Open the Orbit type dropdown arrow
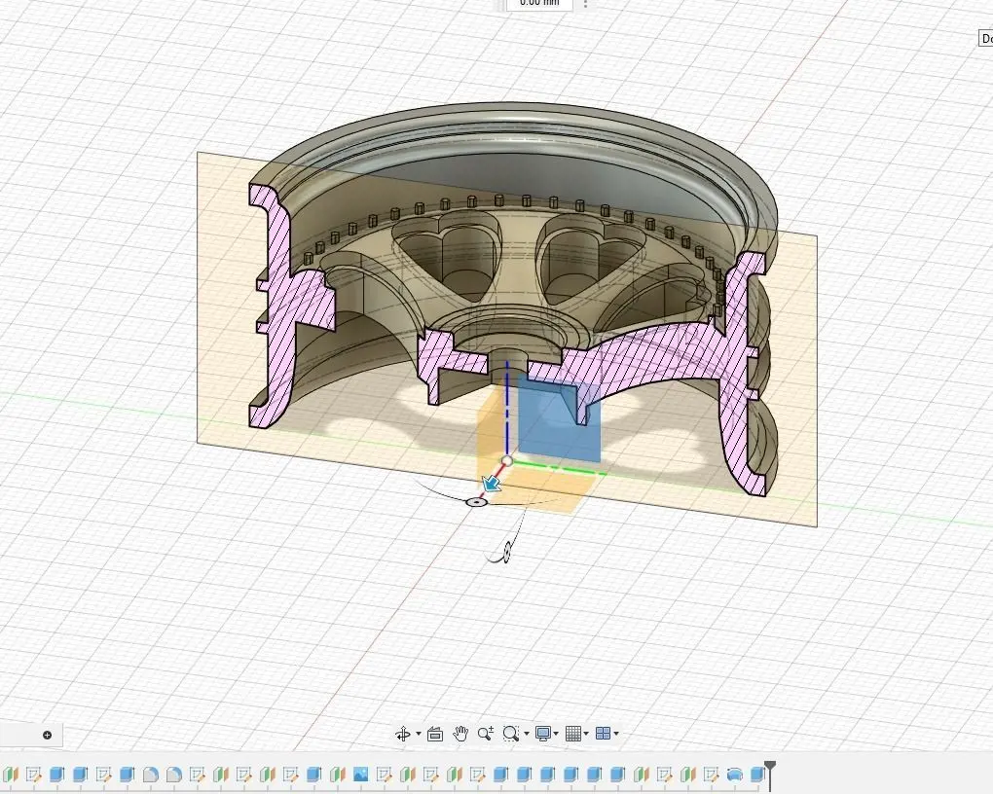The height and width of the screenshot is (794, 993). click(x=418, y=734)
